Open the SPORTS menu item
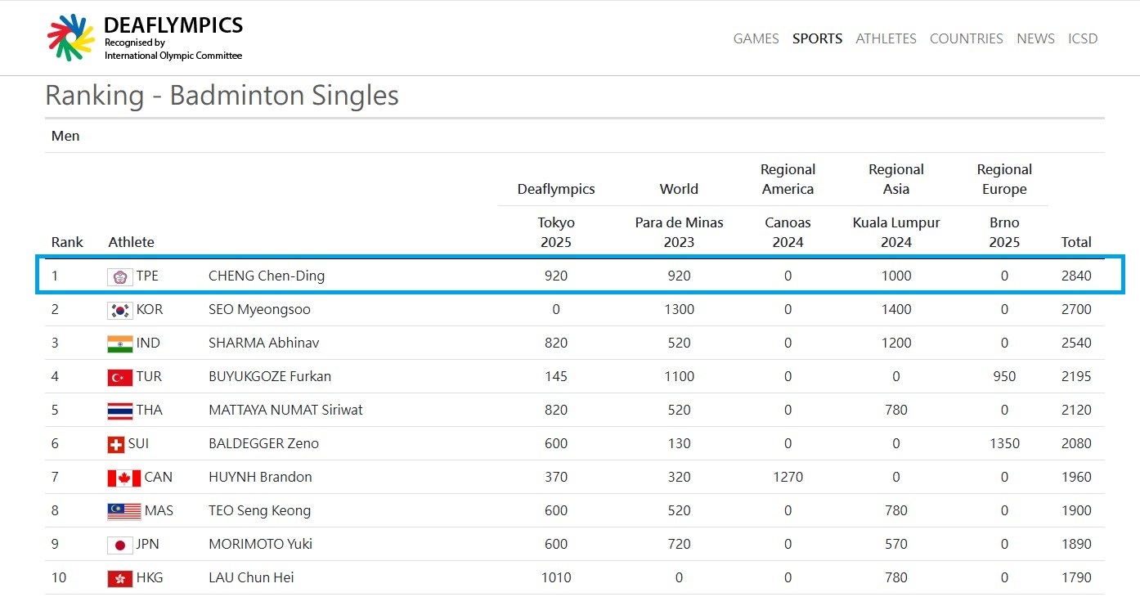The image size is (1140, 597). 817,38
